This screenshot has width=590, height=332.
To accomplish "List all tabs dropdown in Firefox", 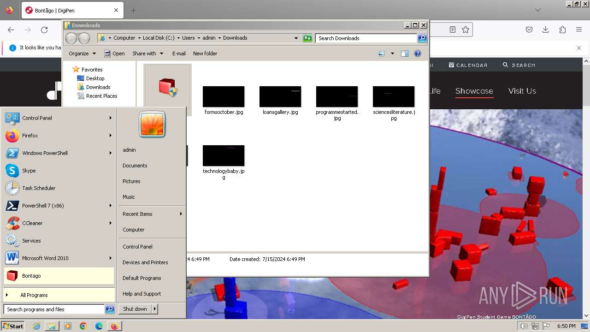I will (537, 10).
